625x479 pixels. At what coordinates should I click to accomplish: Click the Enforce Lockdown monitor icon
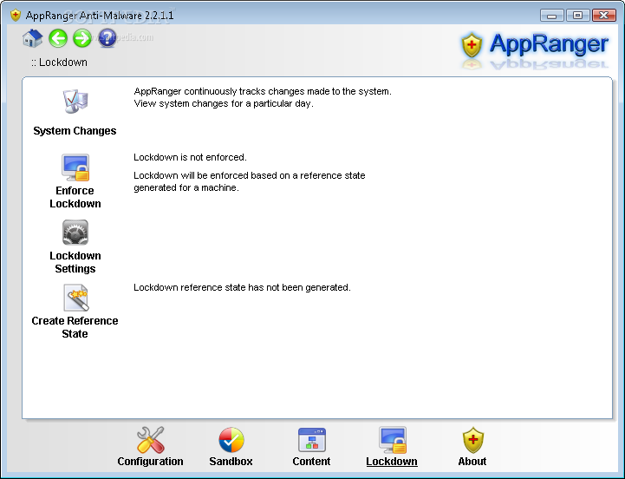point(75,167)
